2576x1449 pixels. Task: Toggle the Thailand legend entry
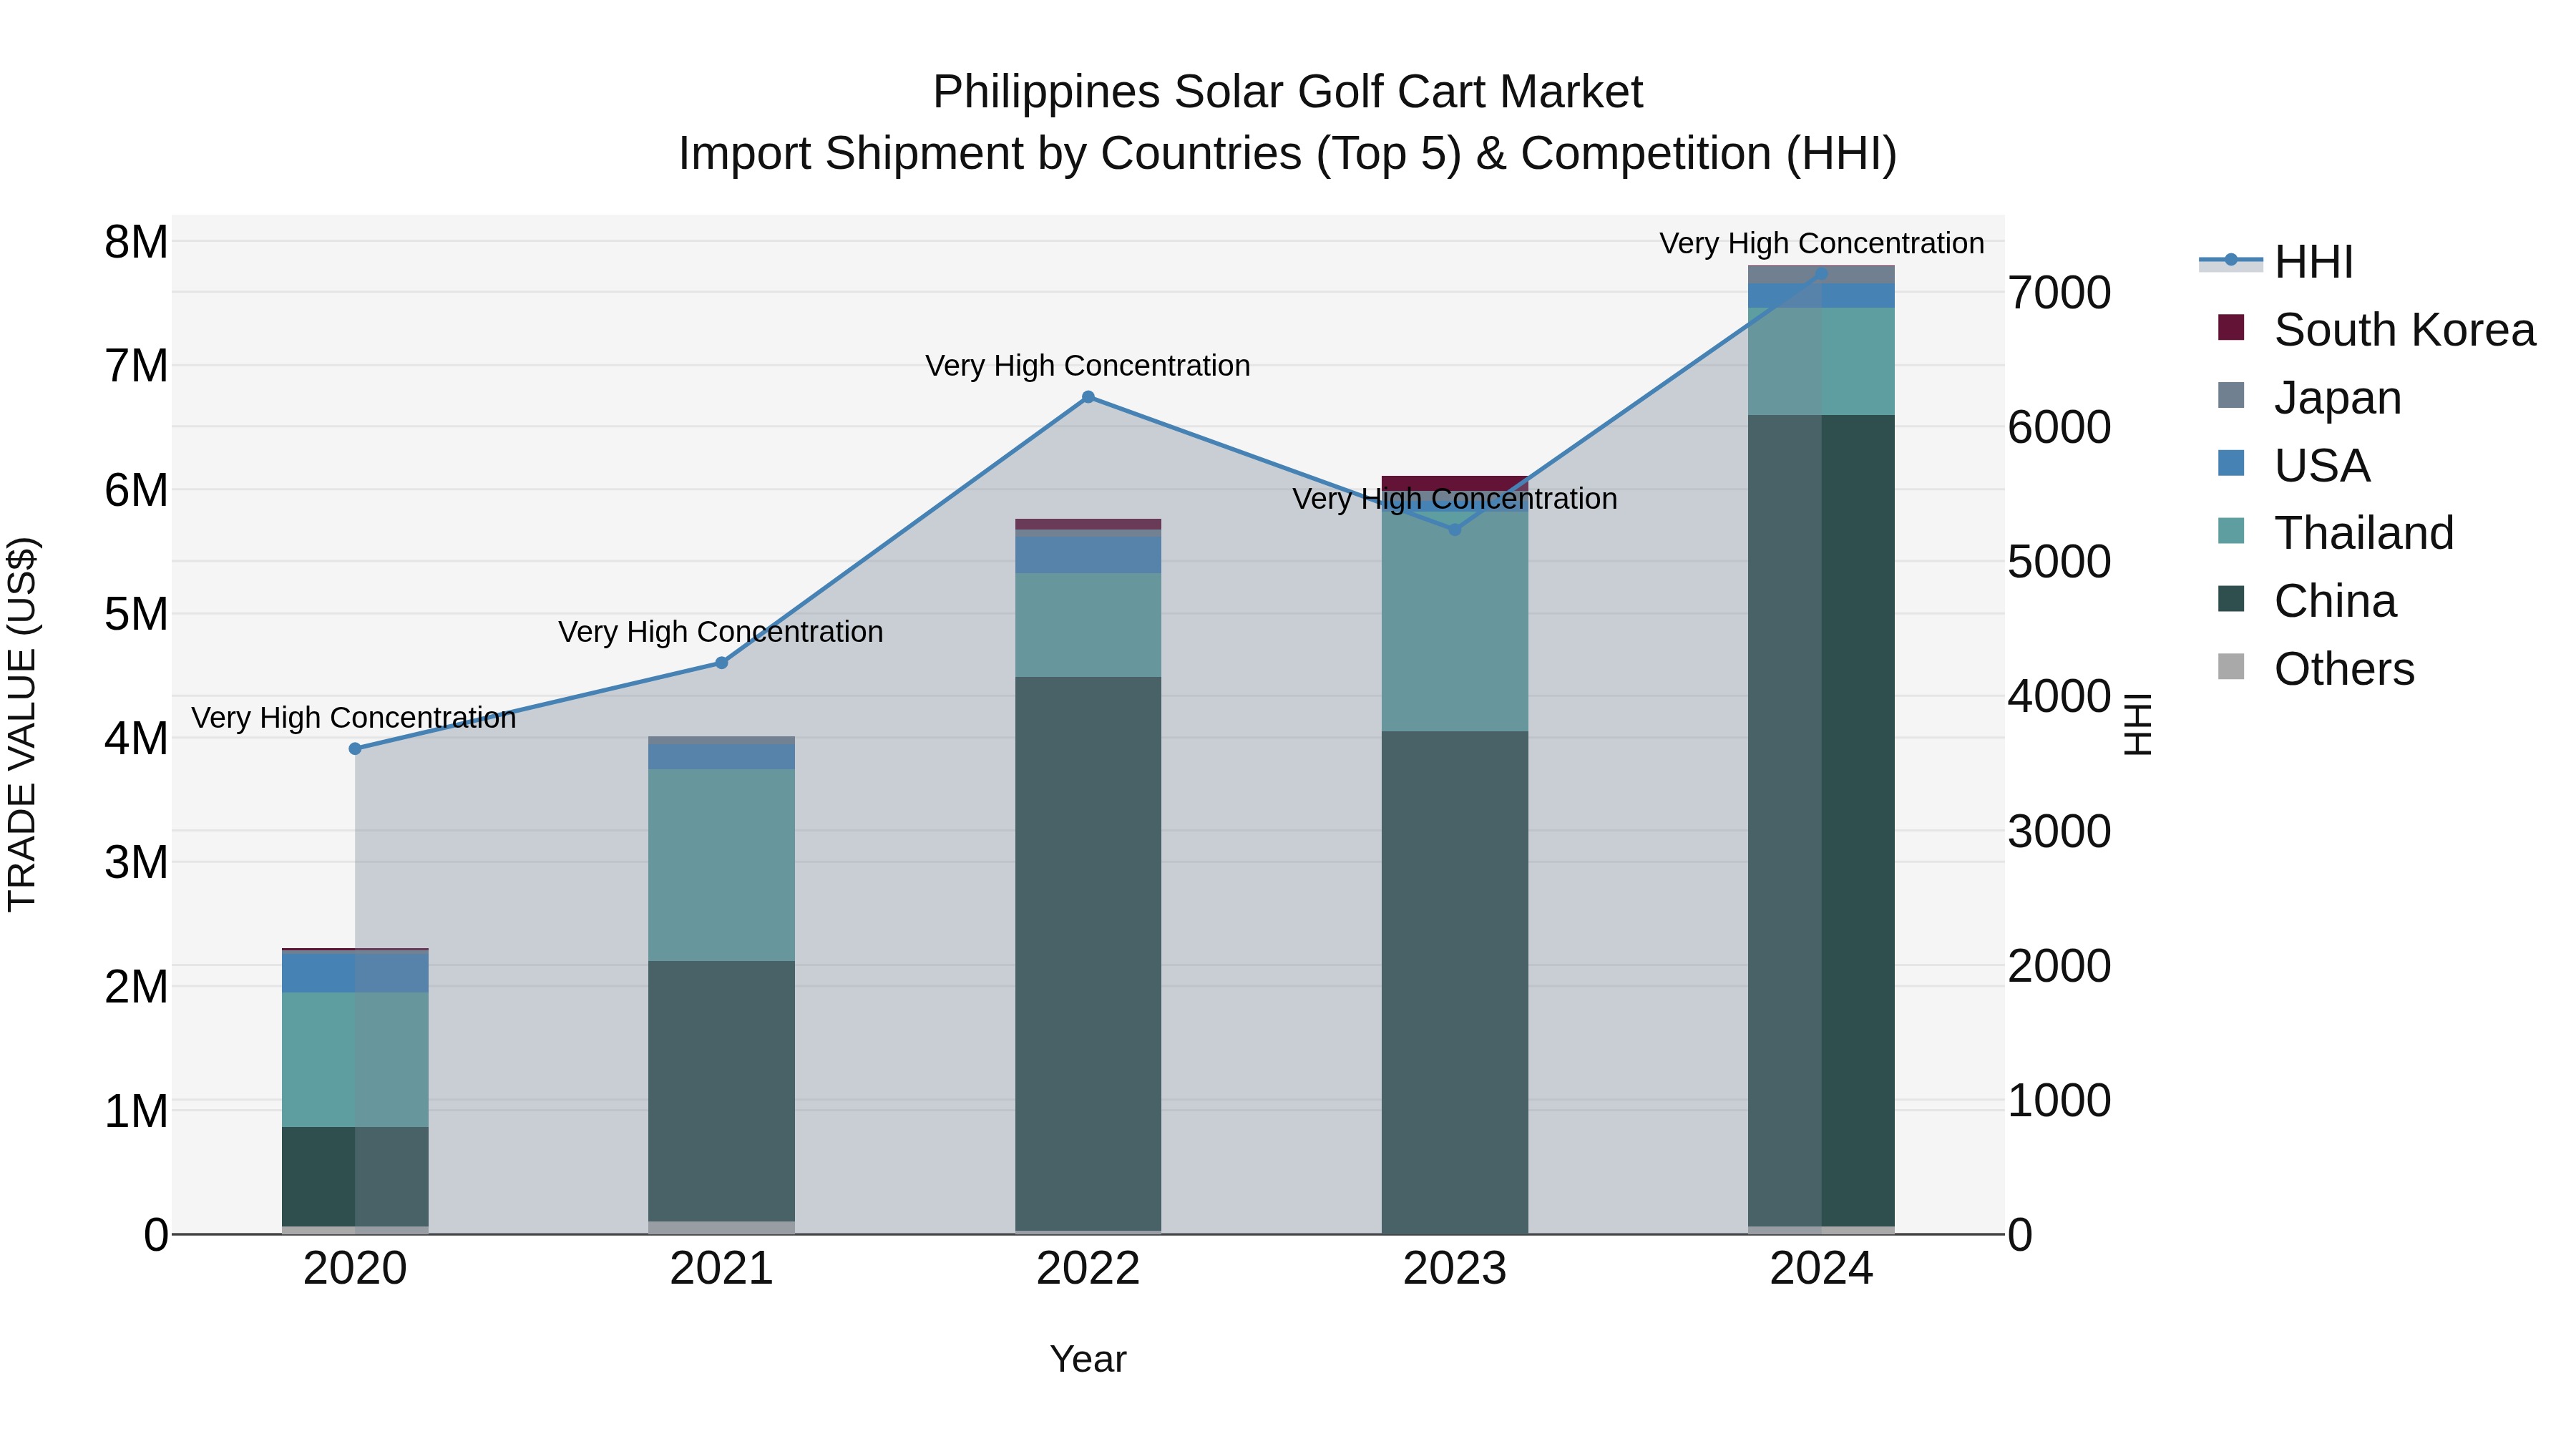click(x=2335, y=533)
